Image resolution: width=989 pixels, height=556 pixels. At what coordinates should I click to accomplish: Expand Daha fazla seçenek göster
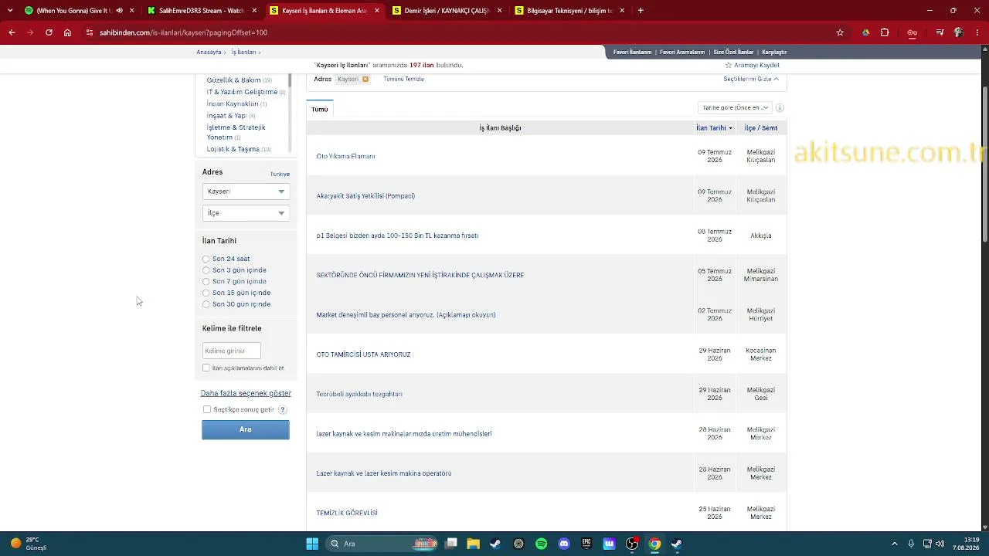coord(246,393)
